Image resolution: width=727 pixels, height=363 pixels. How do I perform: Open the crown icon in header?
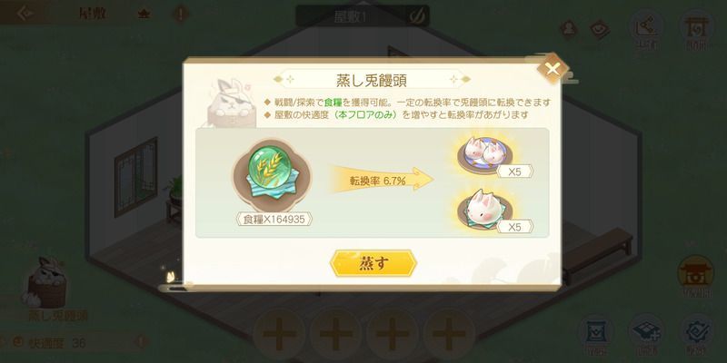pyautogui.click(x=144, y=14)
